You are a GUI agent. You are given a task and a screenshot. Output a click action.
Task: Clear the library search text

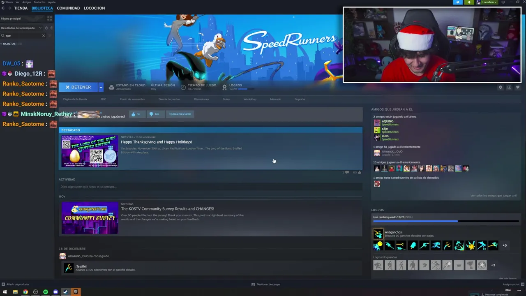pos(44,36)
